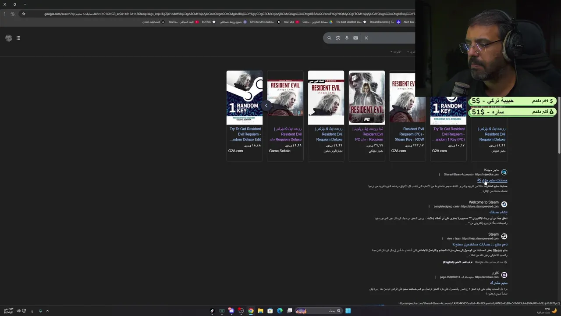Open the Resident Evil PC product image
Screen dimensions: 561x316
point(367,97)
